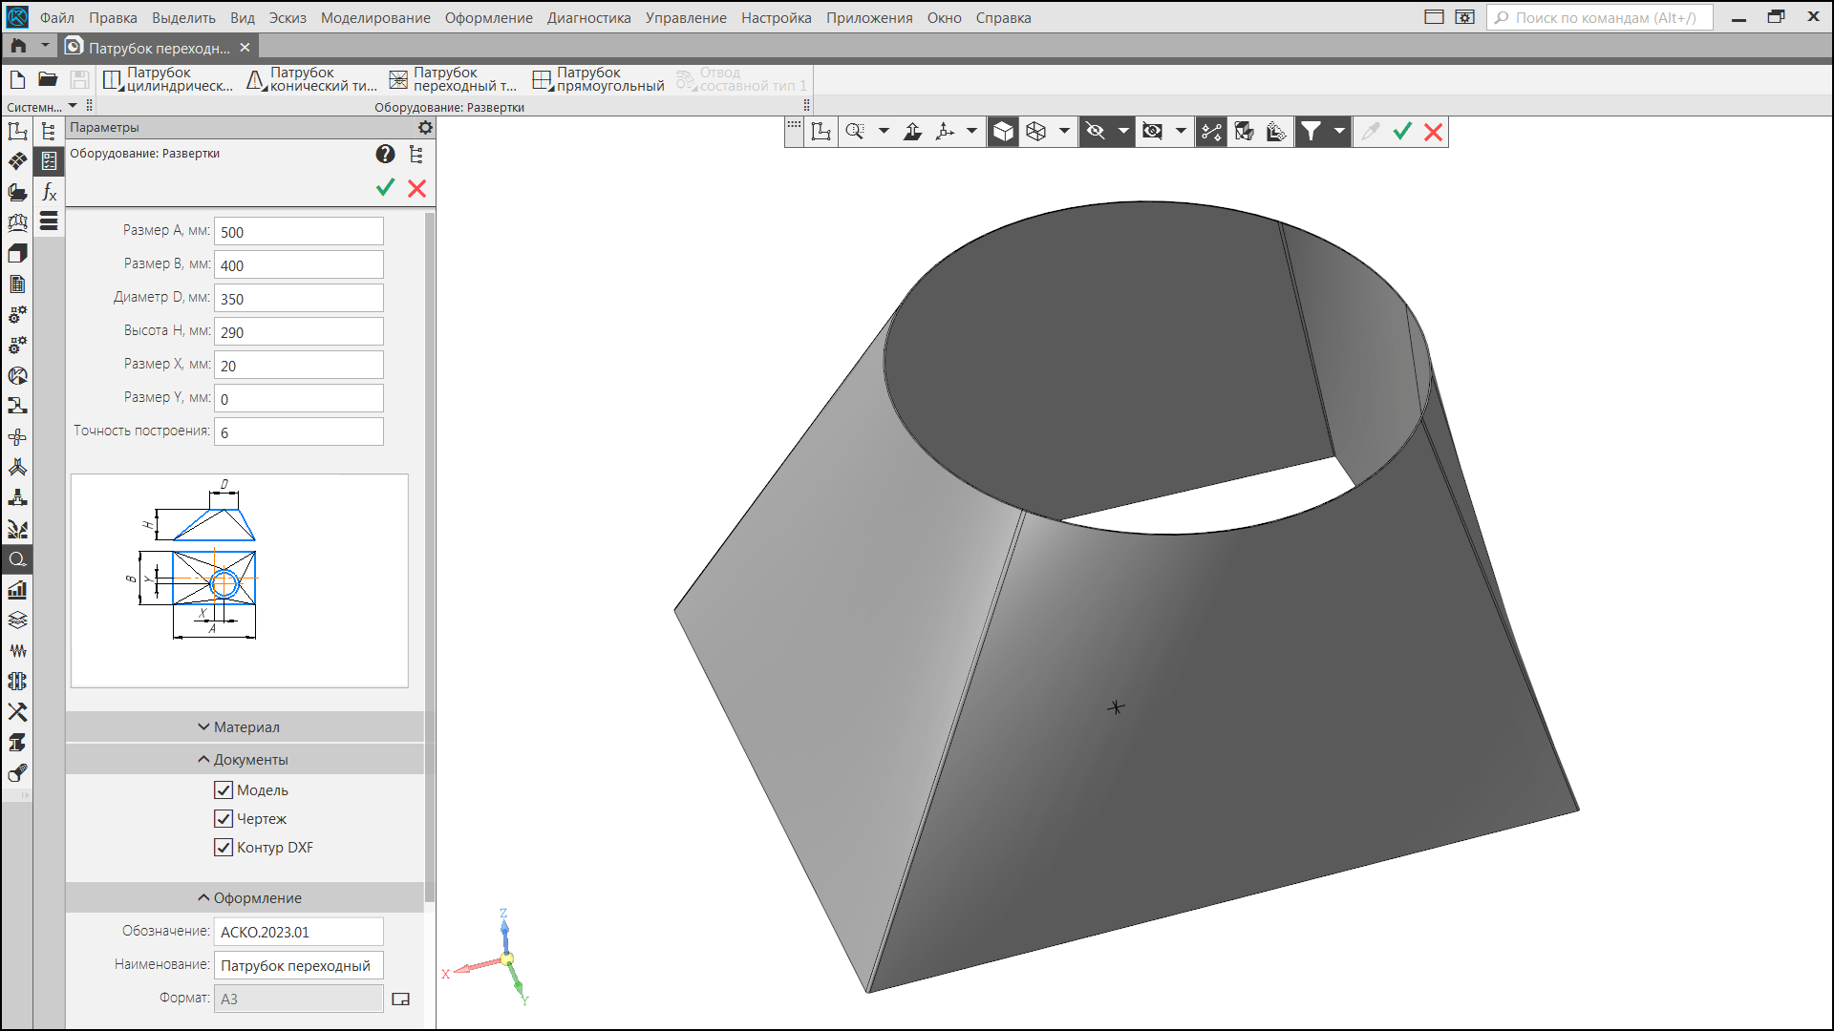Viewport: 1834px width, 1031px height.
Task: Click the help question mark icon
Action: pyautogui.click(x=385, y=154)
